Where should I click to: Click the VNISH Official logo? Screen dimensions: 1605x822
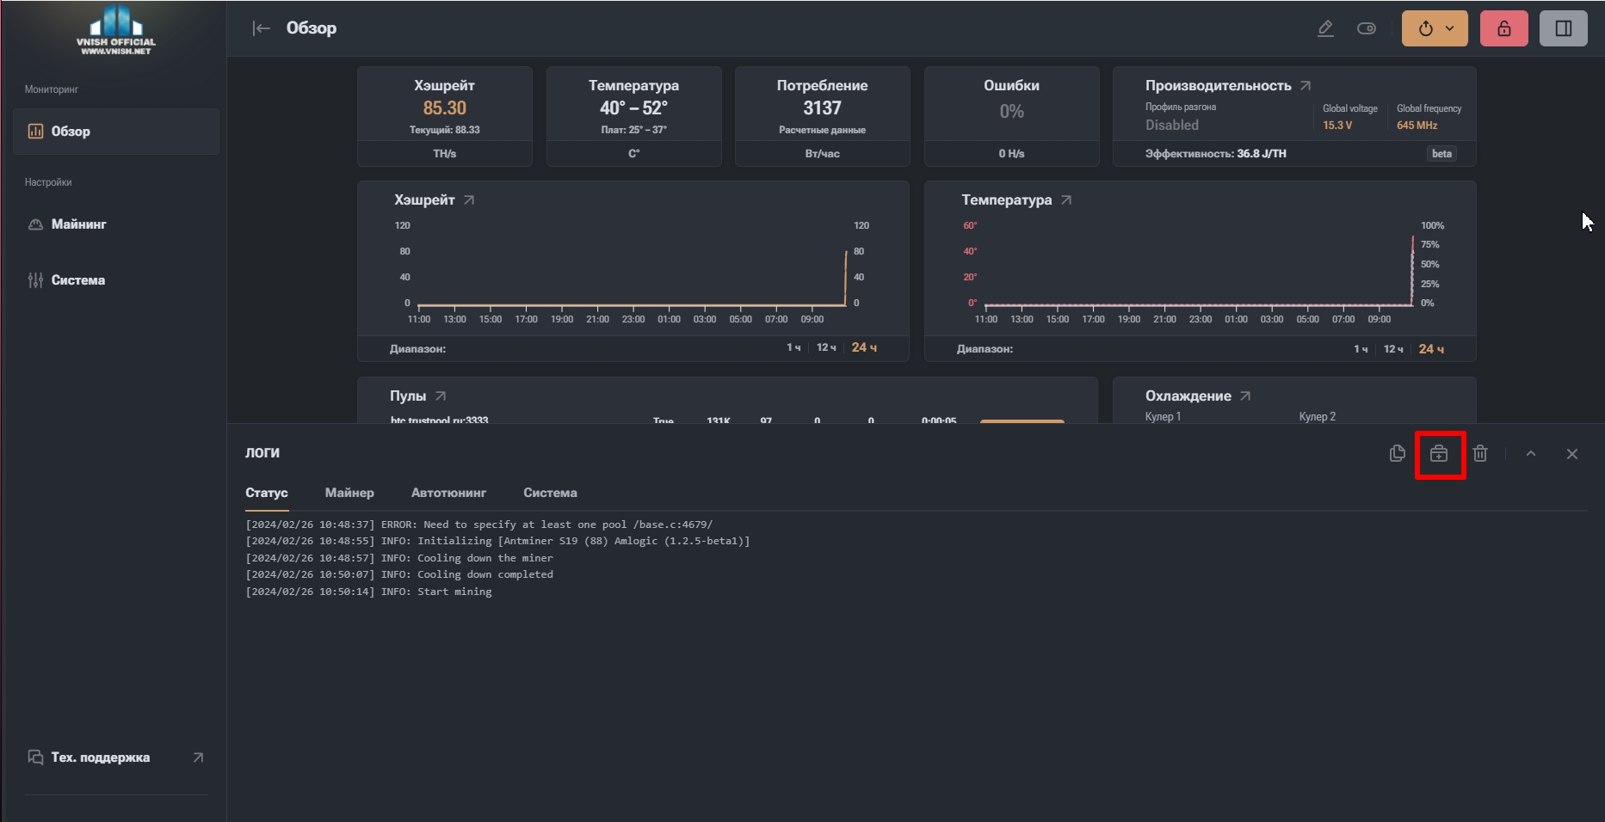pyautogui.click(x=116, y=31)
